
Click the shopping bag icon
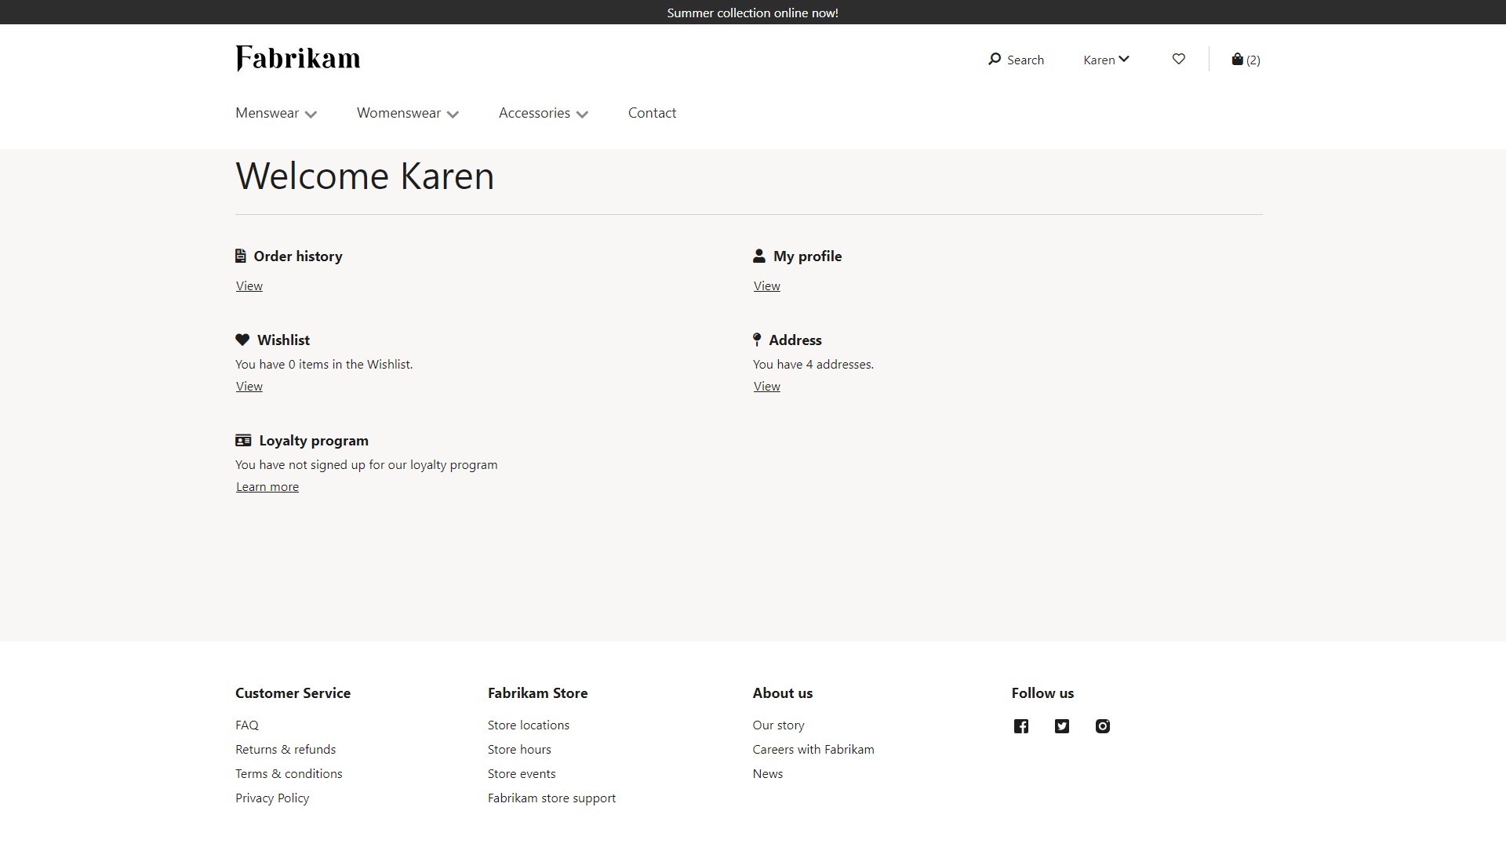[1238, 59]
